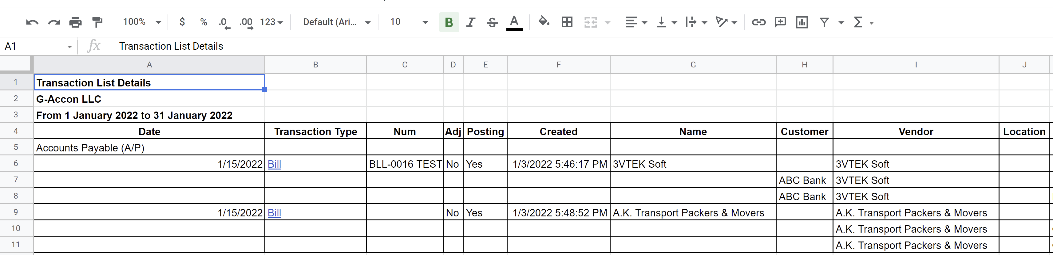Click the Merge cells icon

pos(590,22)
